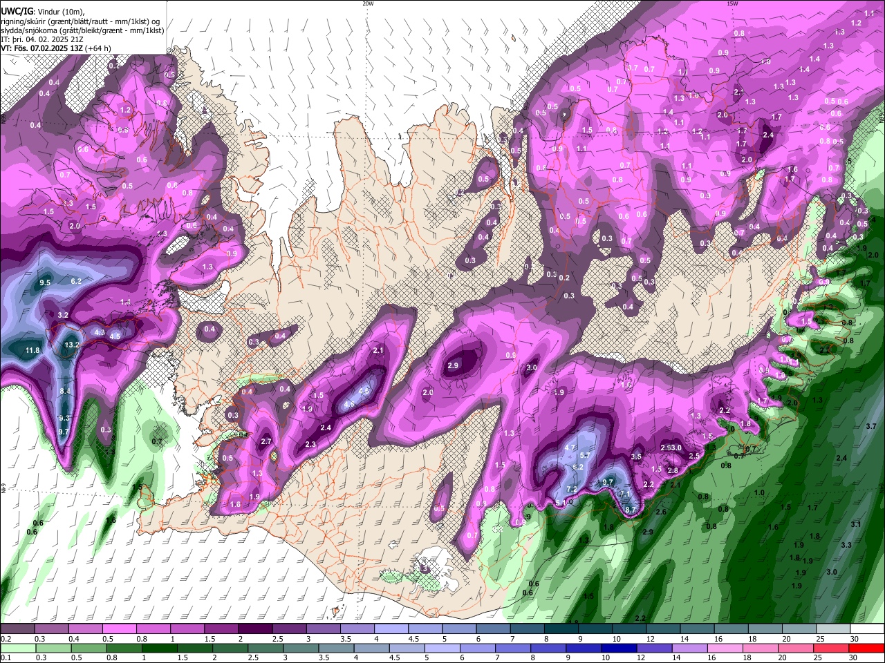Click the 9.3 precipitation value
The image size is (885, 663).
pyautogui.click(x=64, y=419)
